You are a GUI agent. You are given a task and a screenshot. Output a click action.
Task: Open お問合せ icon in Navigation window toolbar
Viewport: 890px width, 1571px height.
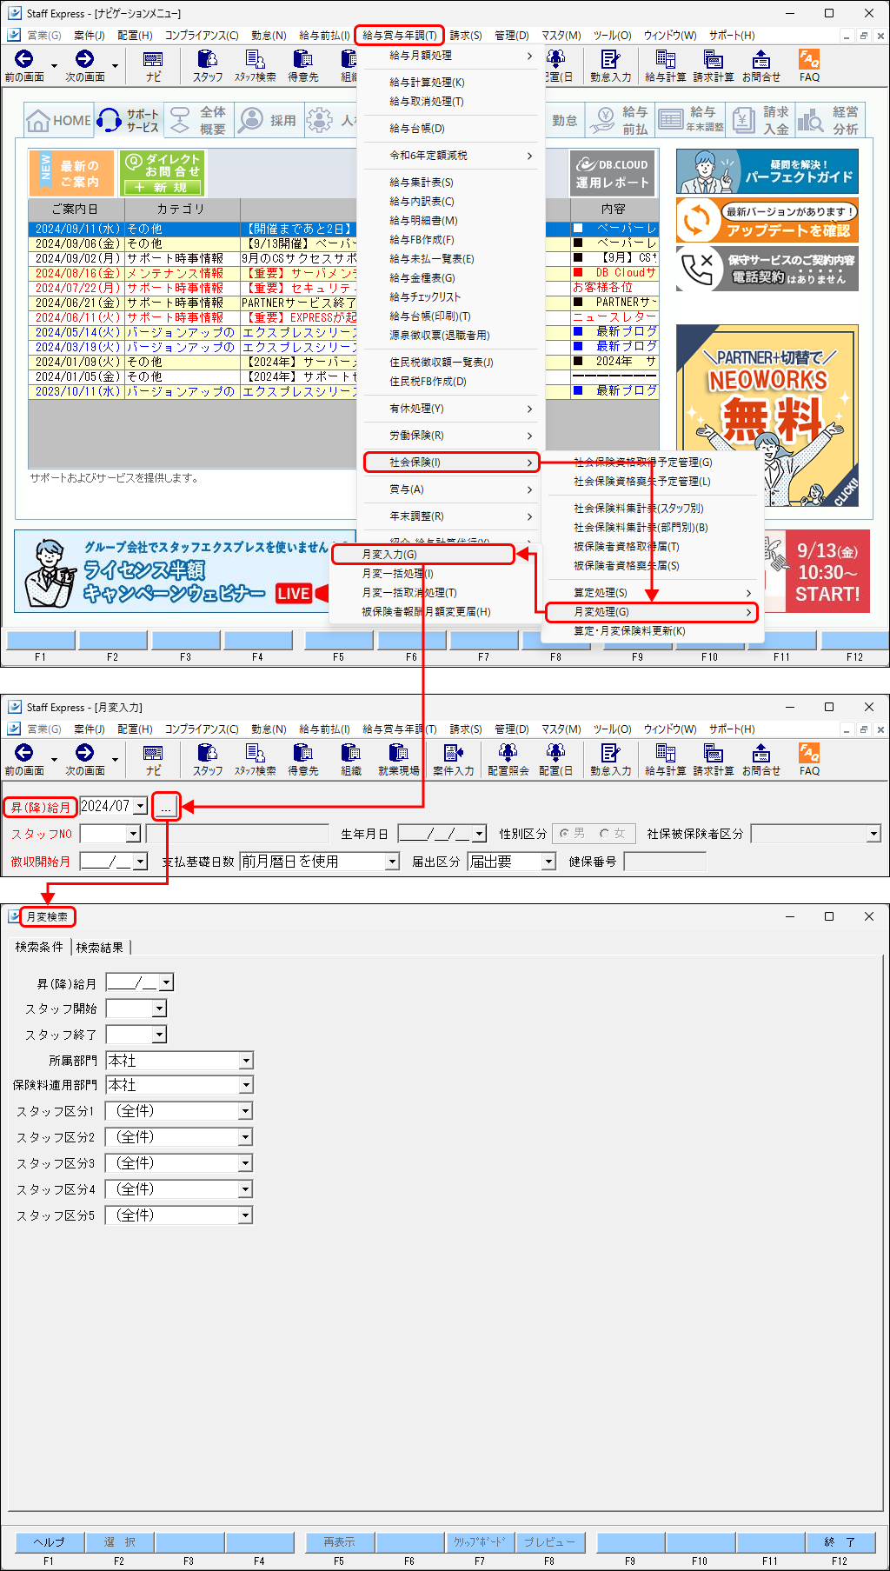(760, 65)
